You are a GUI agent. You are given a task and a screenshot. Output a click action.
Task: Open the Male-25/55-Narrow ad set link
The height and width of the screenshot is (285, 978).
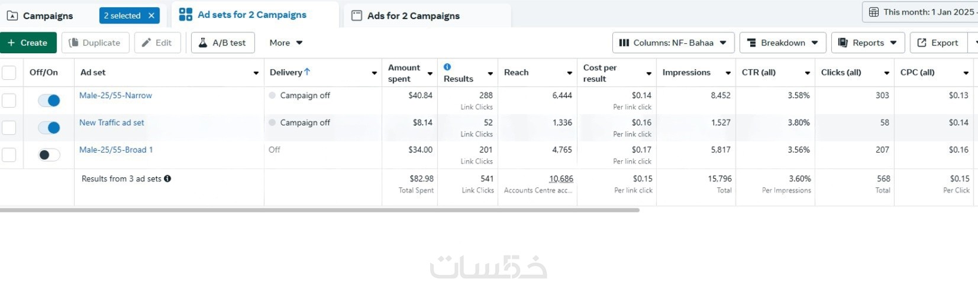point(115,95)
